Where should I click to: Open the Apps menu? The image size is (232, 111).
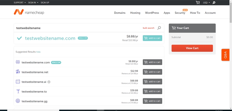[x=167, y=13]
